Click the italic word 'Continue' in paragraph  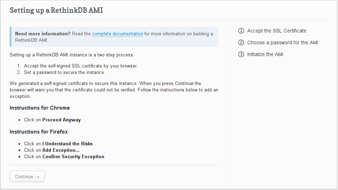coord(184,84)
